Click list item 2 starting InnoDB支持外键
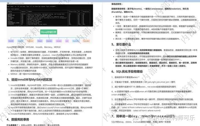 (x=49, y=92)
